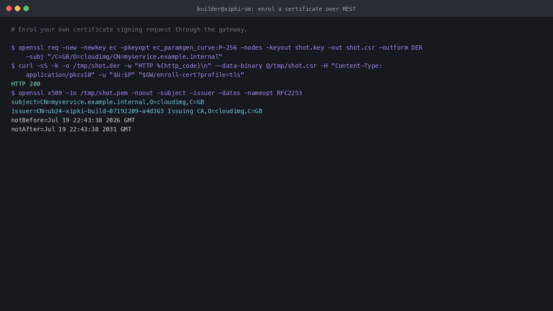
Task: Click the openssl x509 command line
Action: click(156, 93)
